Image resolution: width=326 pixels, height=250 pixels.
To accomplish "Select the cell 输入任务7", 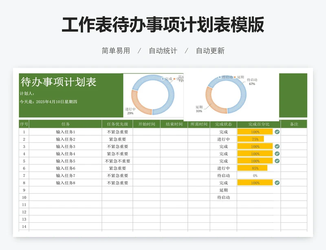I will 66,175.
